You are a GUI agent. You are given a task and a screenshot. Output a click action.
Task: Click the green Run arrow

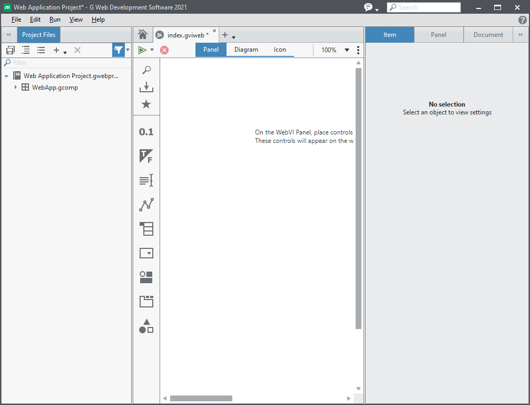pos(142,50)
